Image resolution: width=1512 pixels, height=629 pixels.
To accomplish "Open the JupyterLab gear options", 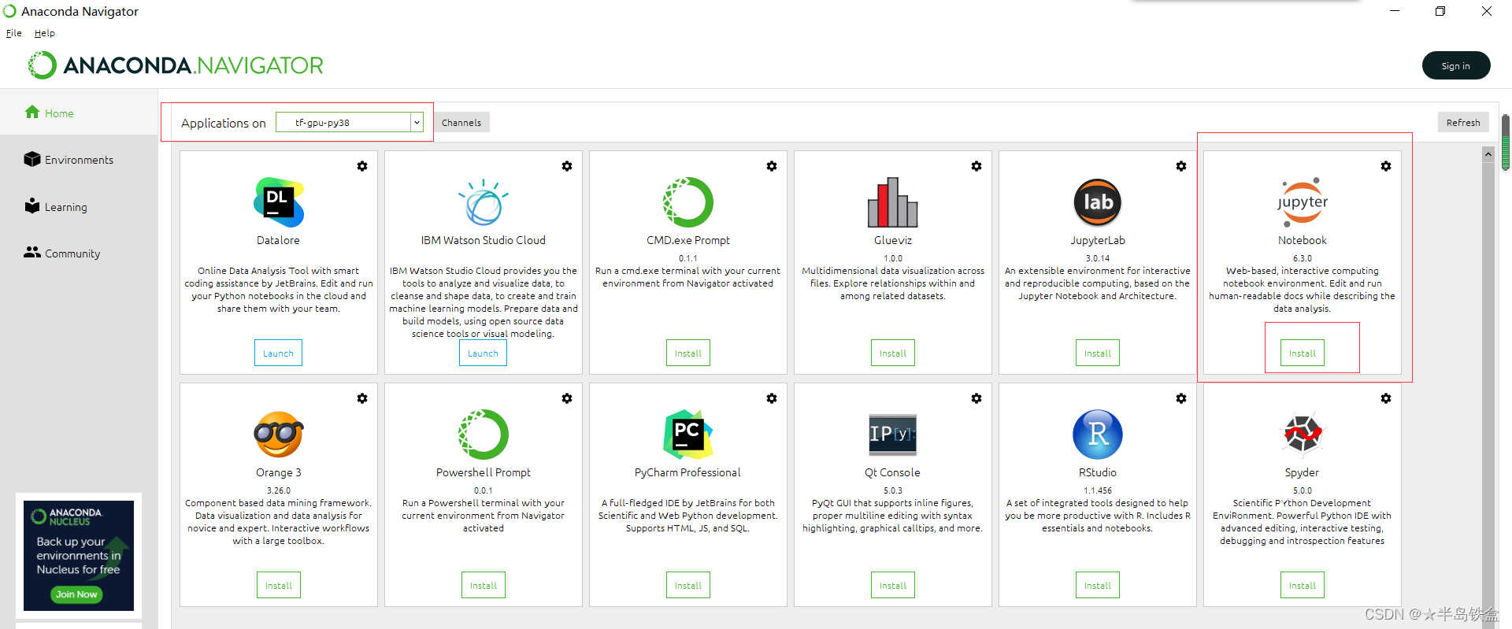I will tap(1181, 166).
